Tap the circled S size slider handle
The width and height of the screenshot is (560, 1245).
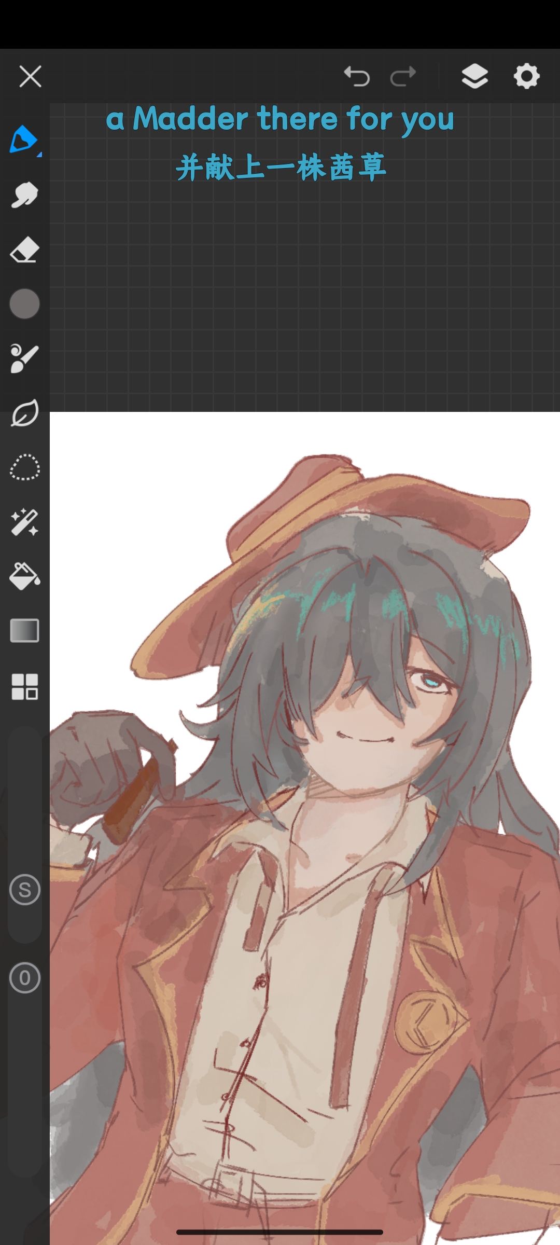[x=24, y=890]
